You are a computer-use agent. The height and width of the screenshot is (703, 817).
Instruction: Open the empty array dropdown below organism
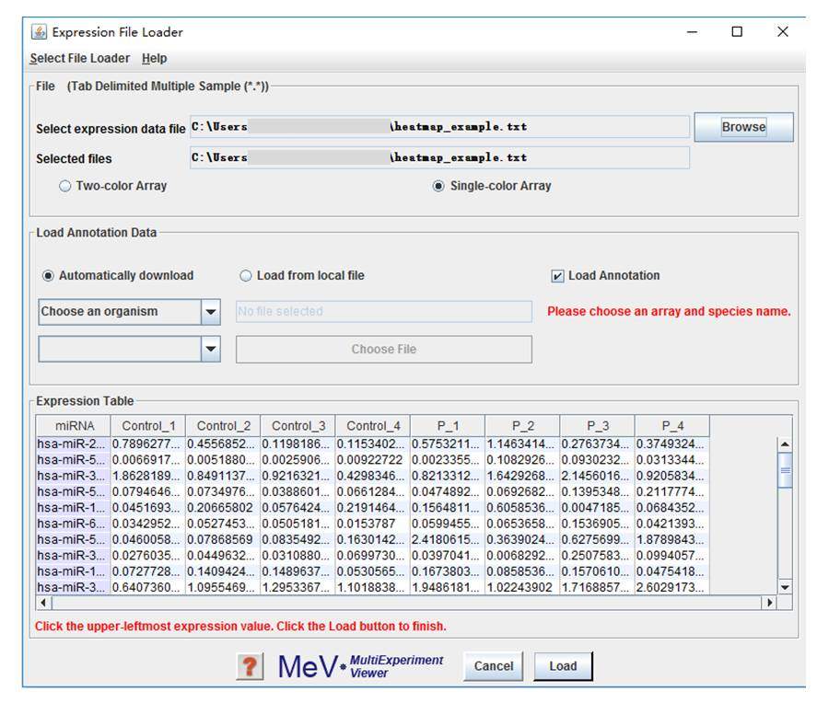(211, 350)
